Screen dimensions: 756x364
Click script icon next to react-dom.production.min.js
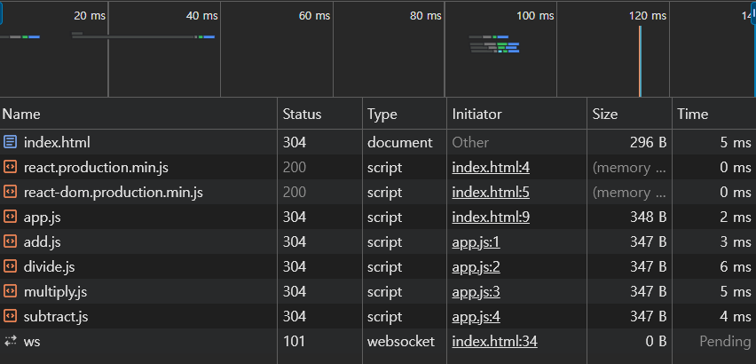click(11, 192)
